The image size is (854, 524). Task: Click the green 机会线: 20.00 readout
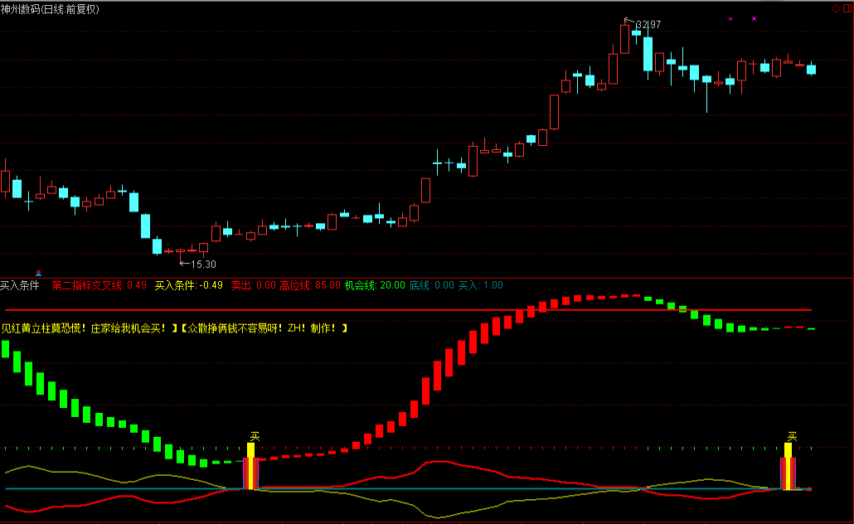pyautogui.click(x=375, y=285)
